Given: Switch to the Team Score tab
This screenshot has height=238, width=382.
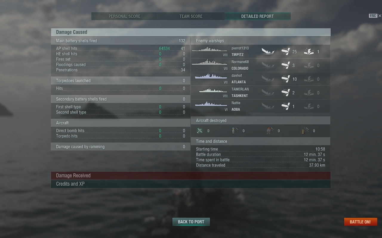Looking at the screenshot, I should tap(191, 16).
